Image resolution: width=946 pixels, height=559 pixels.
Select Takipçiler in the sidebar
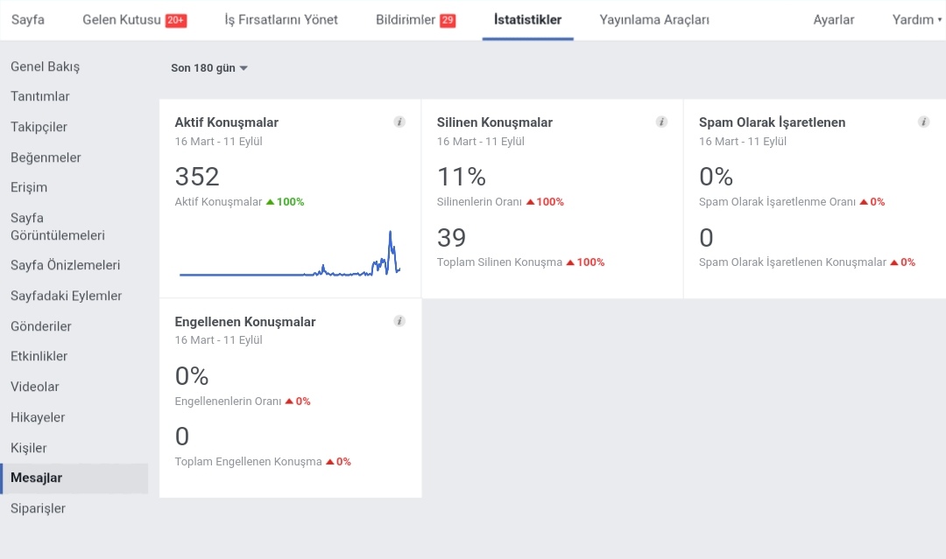(39, 127)
